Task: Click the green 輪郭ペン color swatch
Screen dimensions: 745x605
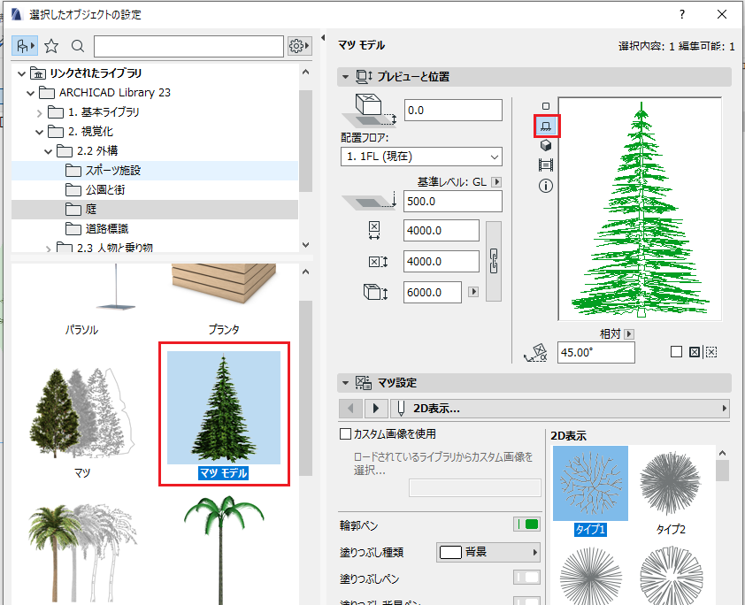Action: pyautogui.click(x=532, y=525)
